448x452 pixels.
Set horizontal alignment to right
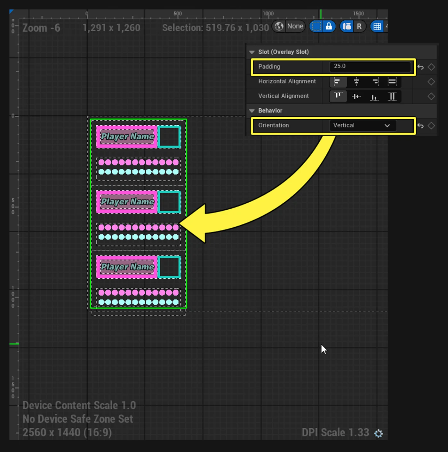pyautogui.click(x=375, y=82)
